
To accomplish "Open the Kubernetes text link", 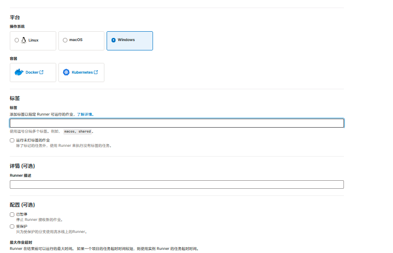I will pos(82,72).
